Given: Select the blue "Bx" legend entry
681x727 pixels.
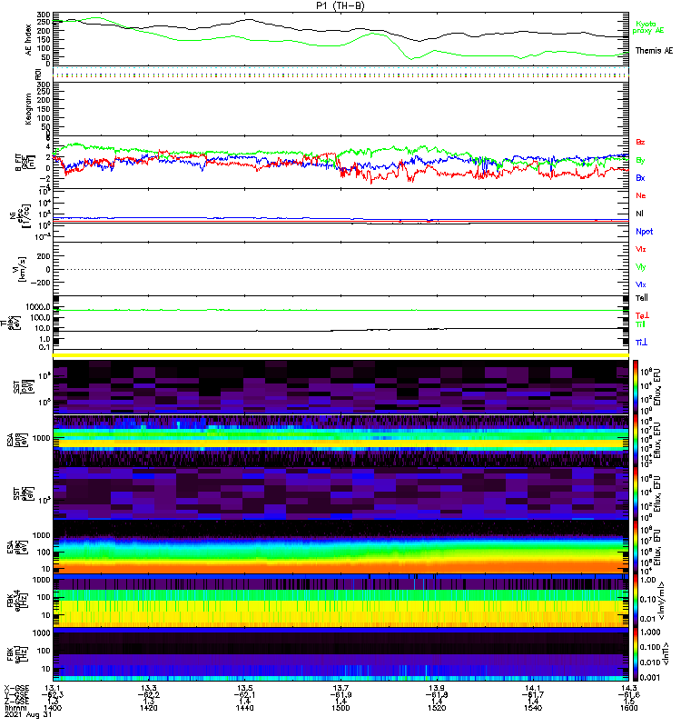Looking at the screenshot, I should click(640, 178).
